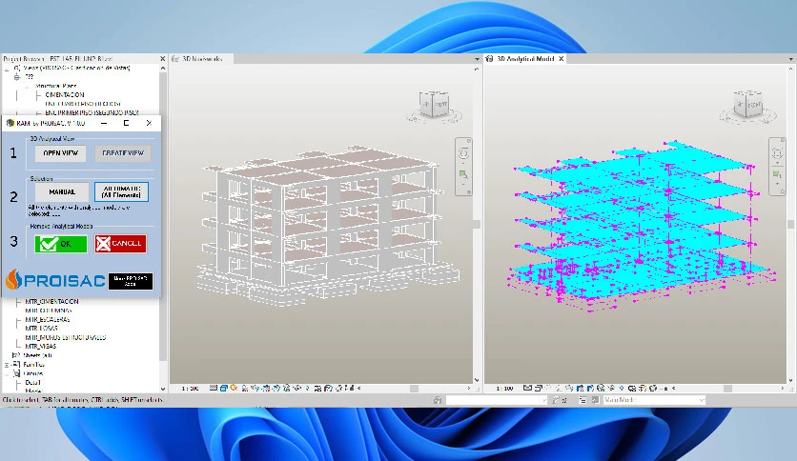Open steering wheel in left view navigation bar

[463, 153]
